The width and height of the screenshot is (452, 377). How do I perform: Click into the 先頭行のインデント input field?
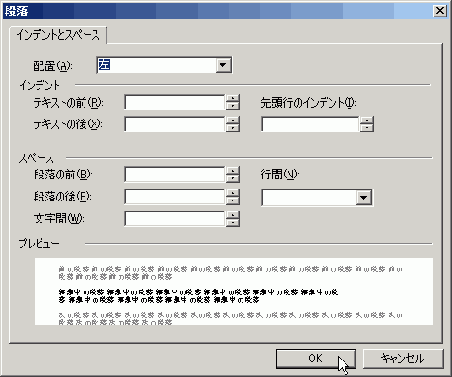310,124
